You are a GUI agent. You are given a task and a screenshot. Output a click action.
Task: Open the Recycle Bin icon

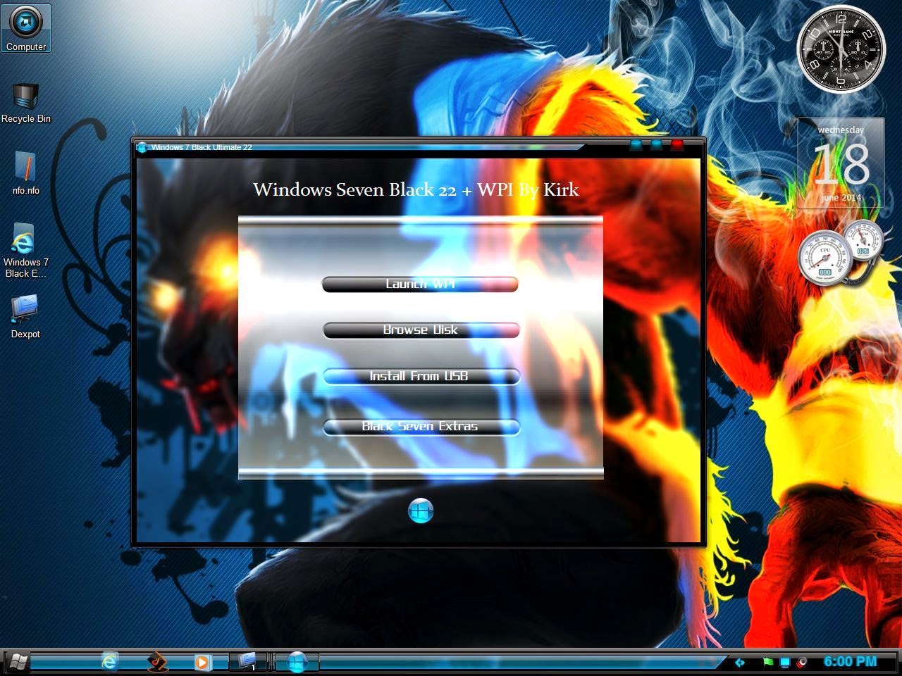pyautogui.click(x=26, y=103)
